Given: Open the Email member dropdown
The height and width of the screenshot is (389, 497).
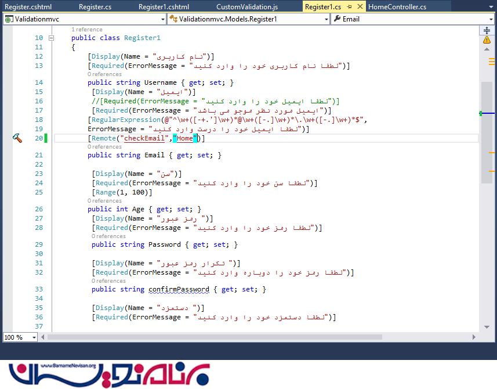Looking at the screenshot, I should 491,19.
